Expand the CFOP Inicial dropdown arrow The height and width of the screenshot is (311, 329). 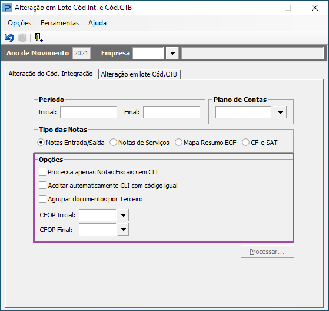click(123, 215)
